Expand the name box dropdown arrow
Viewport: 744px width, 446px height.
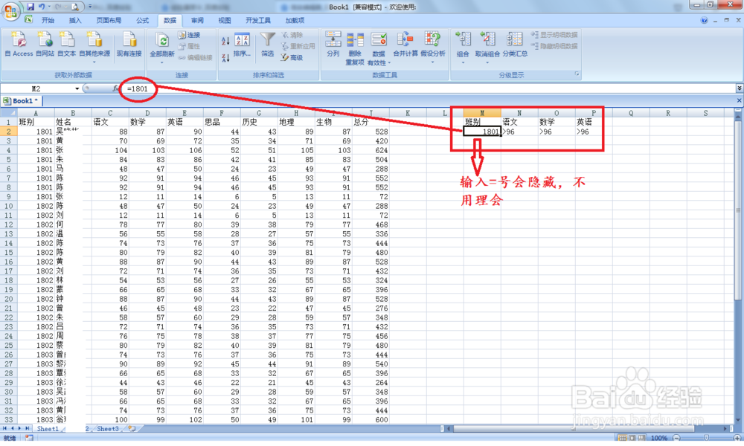click(77, 88)
